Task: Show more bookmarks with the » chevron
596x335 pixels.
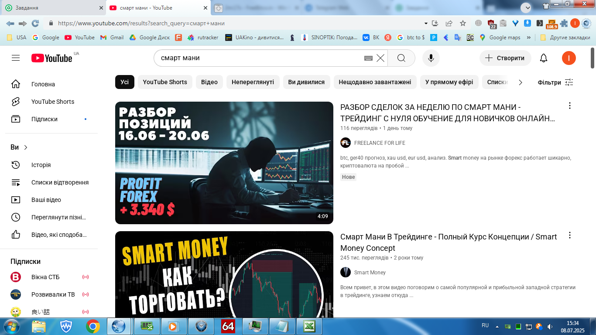Action: 529,38
